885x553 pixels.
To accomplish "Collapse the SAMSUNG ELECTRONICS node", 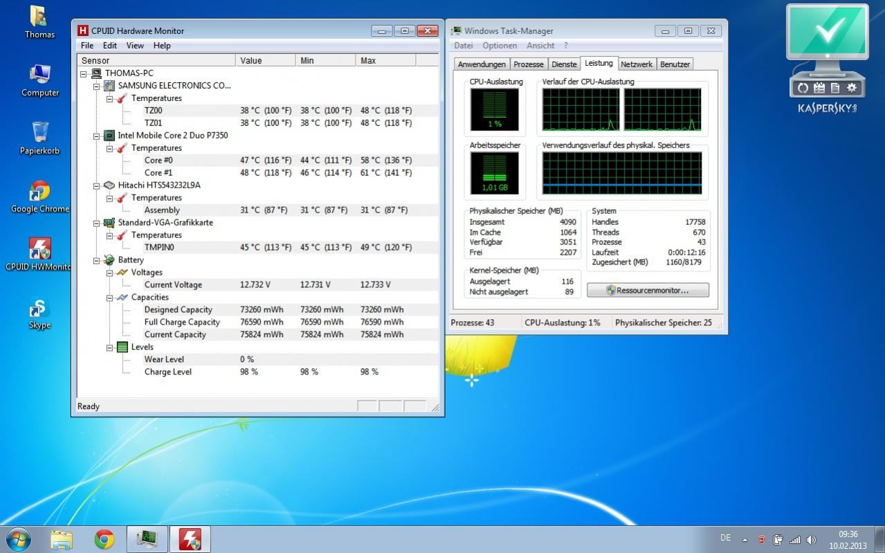I will point(96,86).
